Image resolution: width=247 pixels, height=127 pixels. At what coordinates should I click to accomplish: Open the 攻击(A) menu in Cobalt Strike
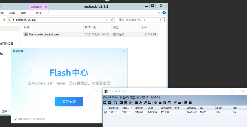(135, 97)
